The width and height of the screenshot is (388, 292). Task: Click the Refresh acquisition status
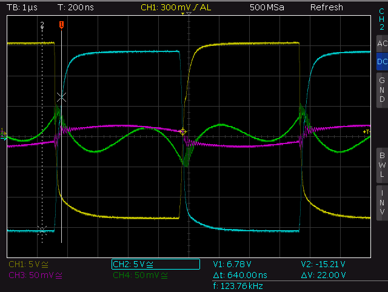click(327, 7)
